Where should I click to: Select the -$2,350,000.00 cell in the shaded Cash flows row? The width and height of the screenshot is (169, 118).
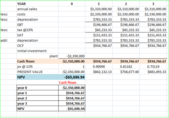pyautogui.click(x=72, y=61)
